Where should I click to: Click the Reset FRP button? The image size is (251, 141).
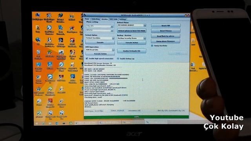[x=166, y=25]
